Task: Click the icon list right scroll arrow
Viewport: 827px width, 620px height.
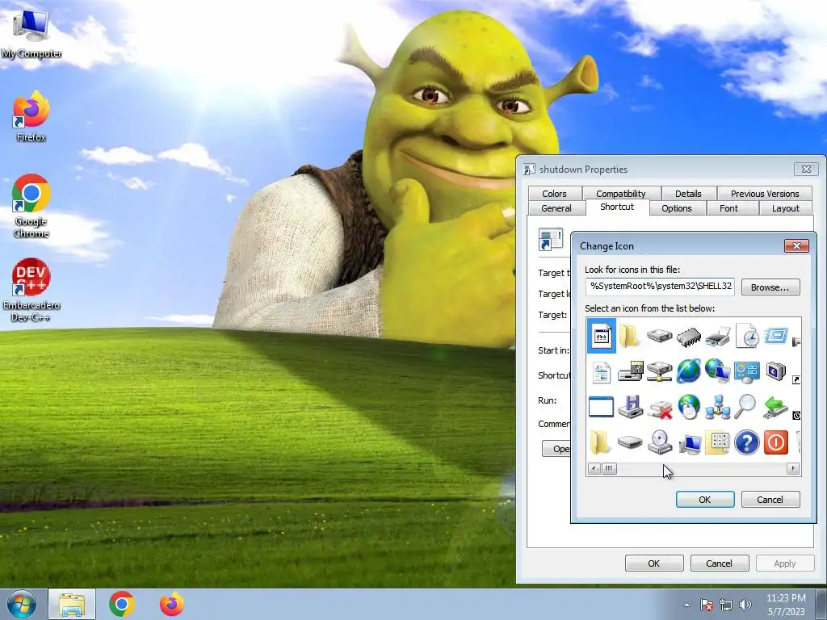Action: coord(793,468)
